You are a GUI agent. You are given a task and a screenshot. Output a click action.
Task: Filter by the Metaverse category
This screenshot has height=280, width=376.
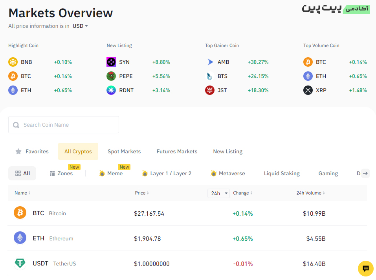click(x=228, y=173)
